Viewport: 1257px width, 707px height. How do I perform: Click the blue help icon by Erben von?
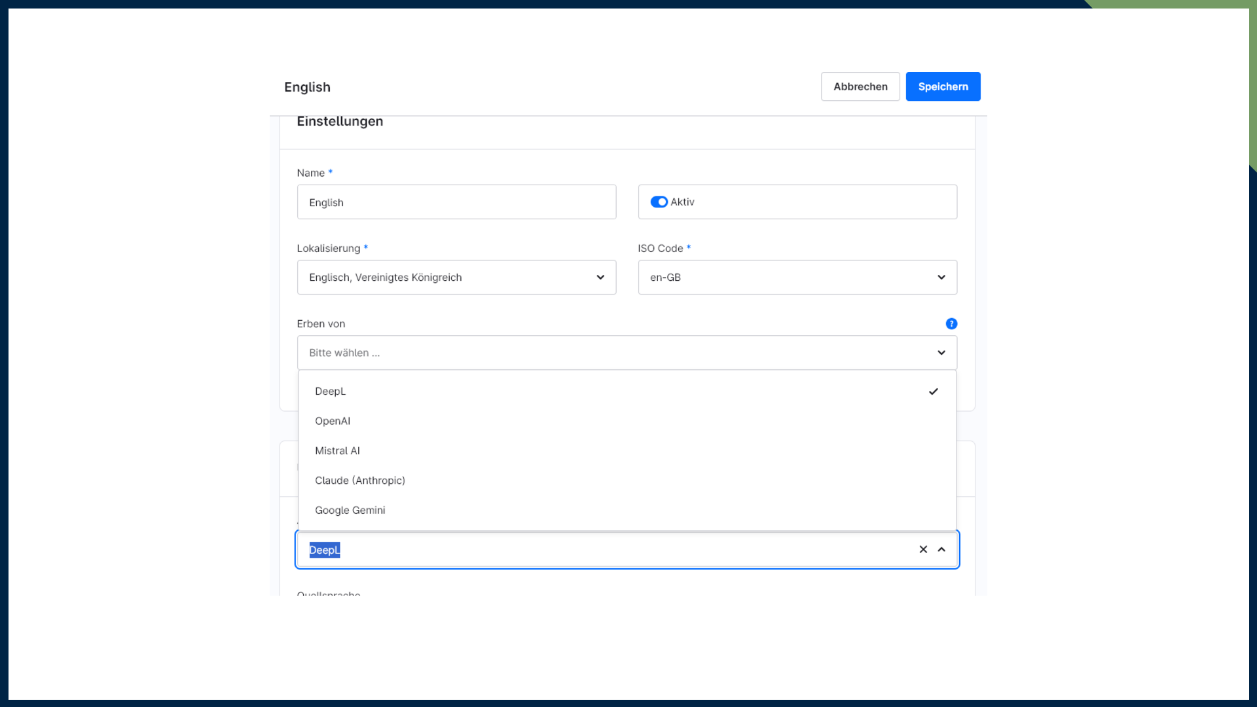(x=951, y=323)
